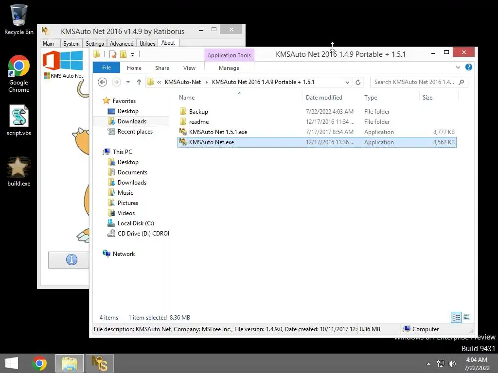
Task: Open Chrome from the taskbar
Action: (x=39, y=363)
